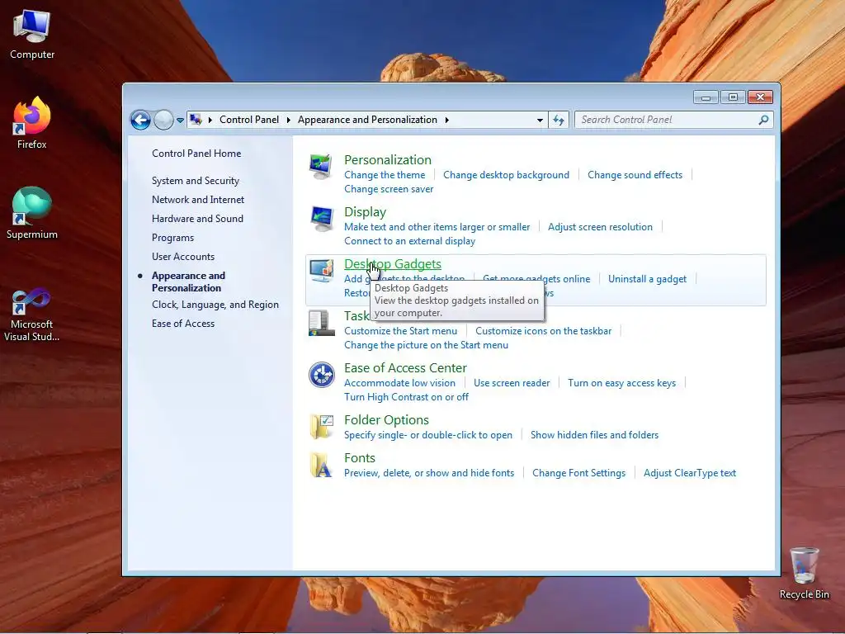Open the Ease of Access Center heading
The width and height of the screenshot is (845, 634).
[x=405, y=367]
